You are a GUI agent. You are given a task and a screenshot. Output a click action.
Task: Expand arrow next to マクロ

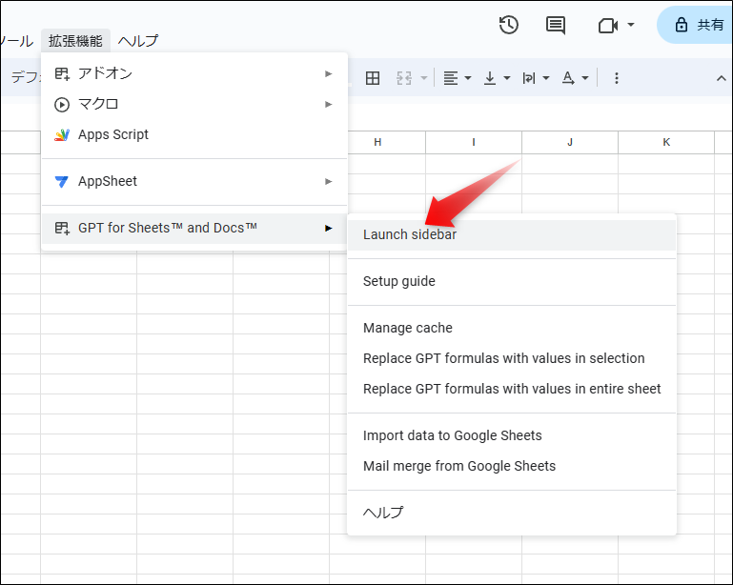[x=329, y=104]
